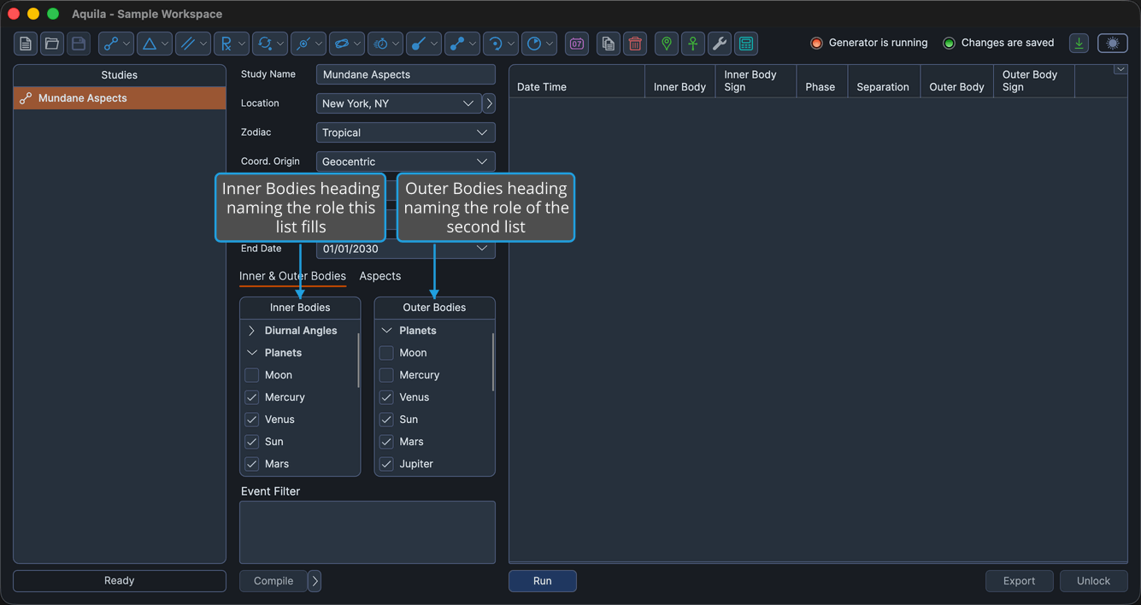
Task: Select the linked-nodes aspects study tool
Action: click(116, 44)
